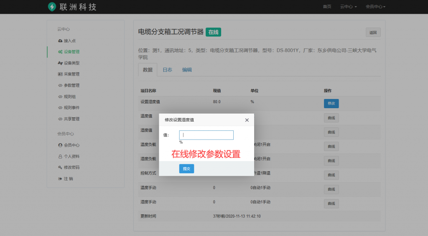
Task: Expand 云中心 dropdown in top navbar
Action: (x=348, y=7)
